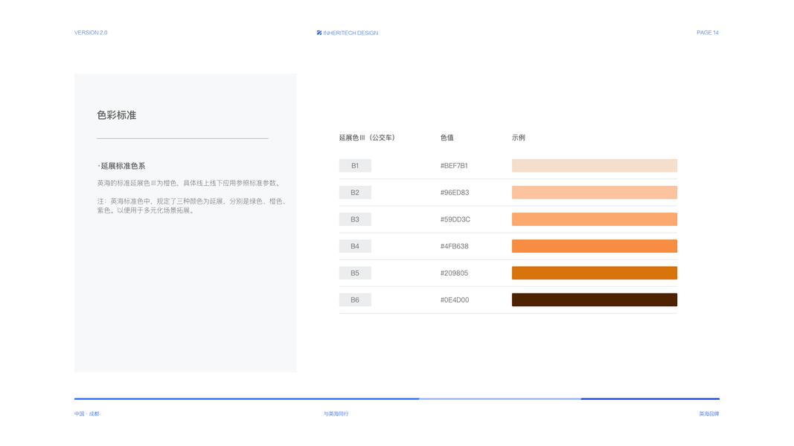794x446 pixels.
Task: Click the VERSION 2.0 header text
Action: [91, 33]
